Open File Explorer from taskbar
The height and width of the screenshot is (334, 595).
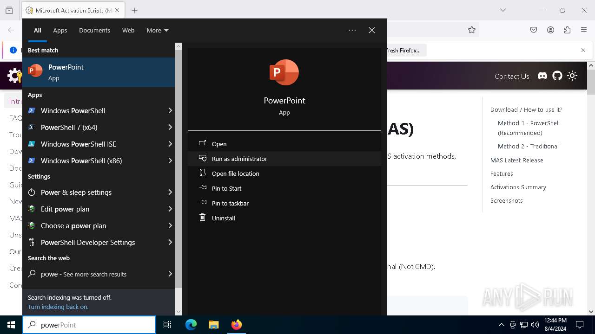pyautogui.click(x=213, y=325)
